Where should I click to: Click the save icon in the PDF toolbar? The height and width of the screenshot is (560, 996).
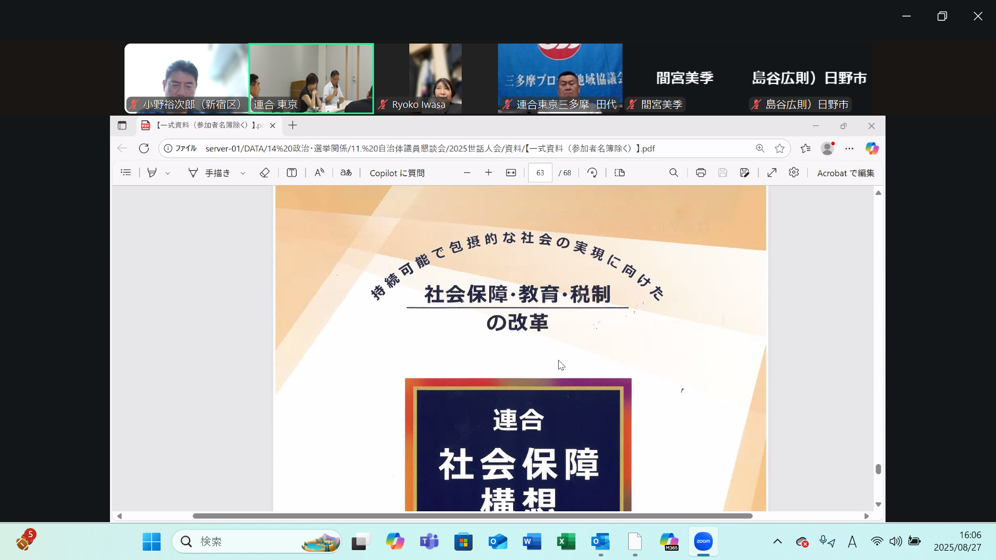pyautogui.click(x=723, y=173)
